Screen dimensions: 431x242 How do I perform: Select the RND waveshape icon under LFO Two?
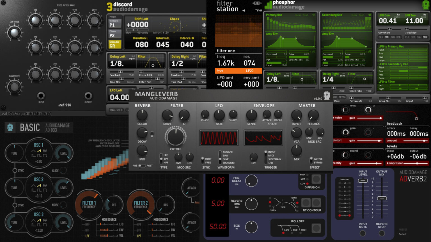point(425,37)
